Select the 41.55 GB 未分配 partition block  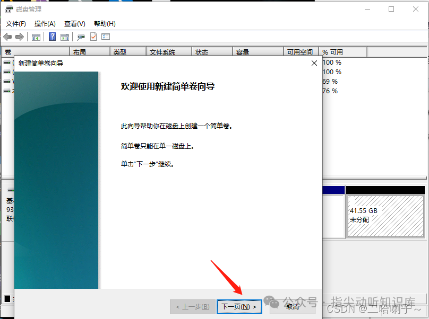click(x=385, y=216)
